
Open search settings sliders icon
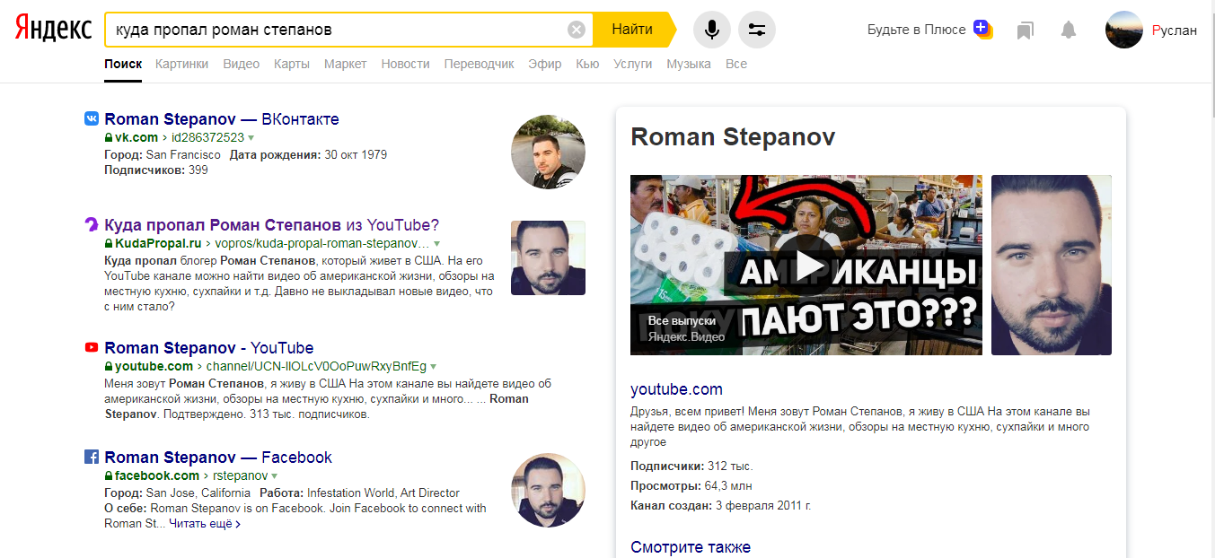(x=757, y=30)
